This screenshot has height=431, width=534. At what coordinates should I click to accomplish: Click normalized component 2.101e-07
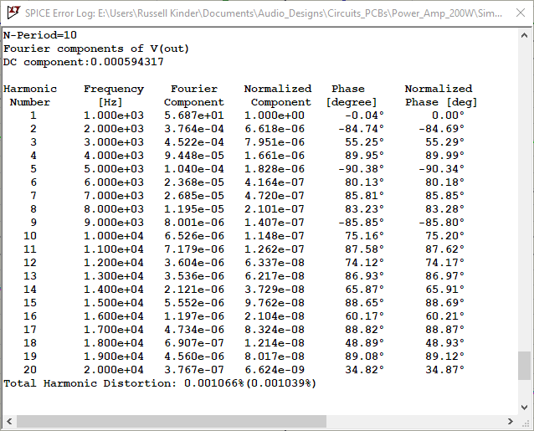(275, 209)
